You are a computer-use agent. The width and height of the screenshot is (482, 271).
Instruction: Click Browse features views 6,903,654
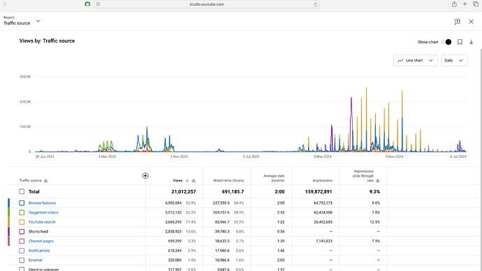tap(173, 203)
